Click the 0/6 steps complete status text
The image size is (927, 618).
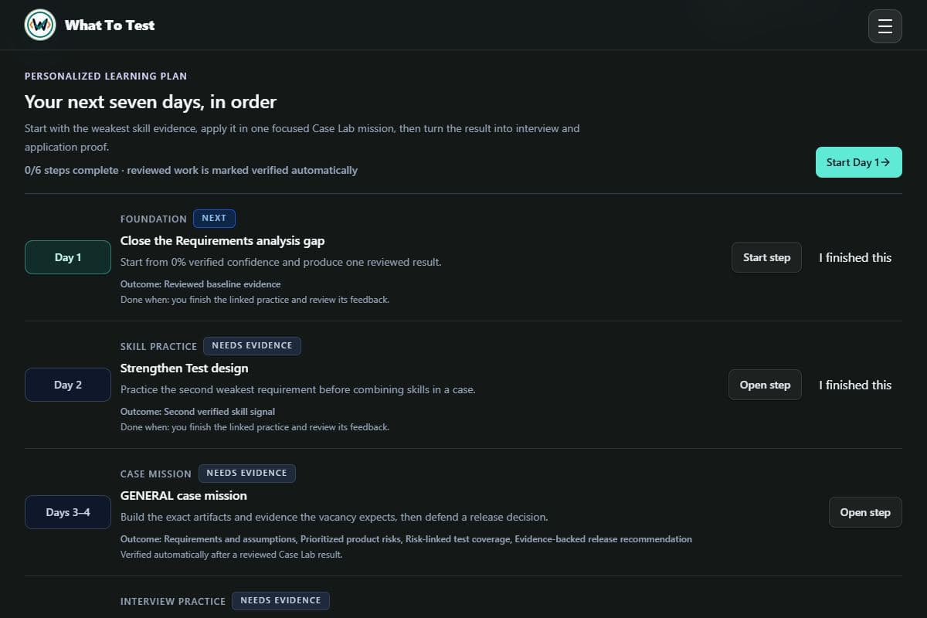tap(191, 170)
